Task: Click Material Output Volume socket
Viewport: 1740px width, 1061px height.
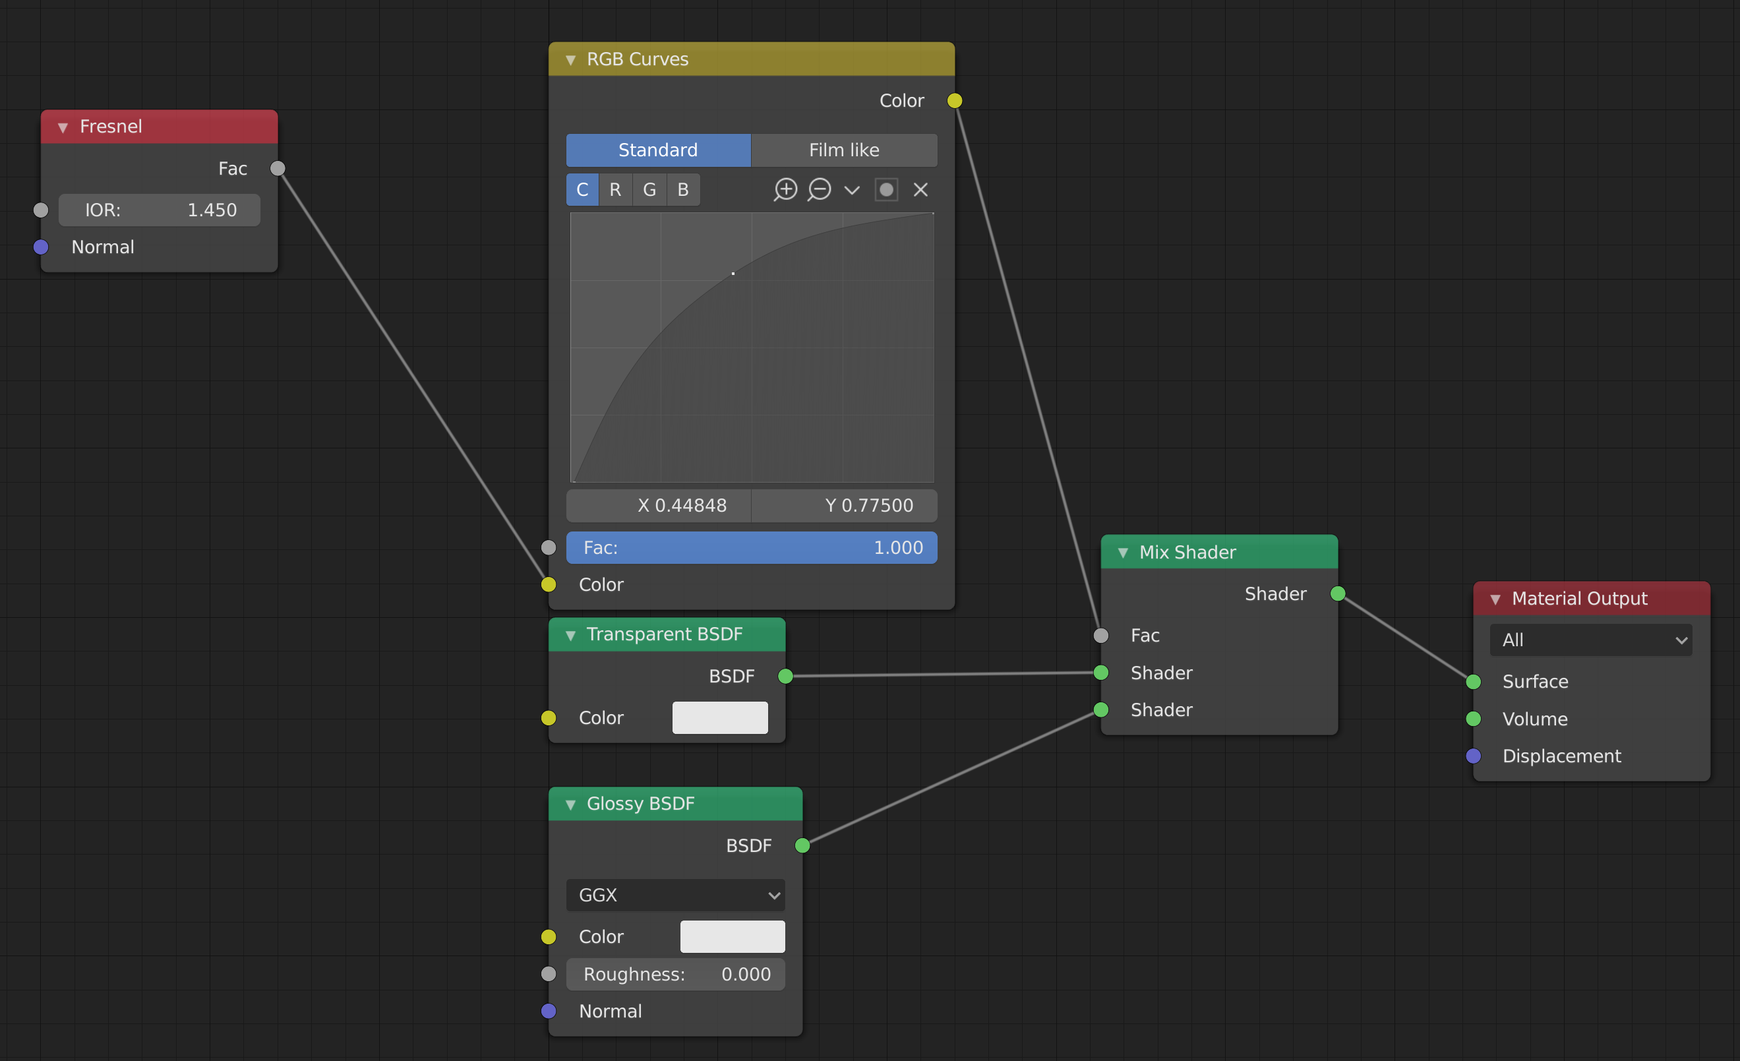Action: pyautogui.click(x=1474, y=719)
